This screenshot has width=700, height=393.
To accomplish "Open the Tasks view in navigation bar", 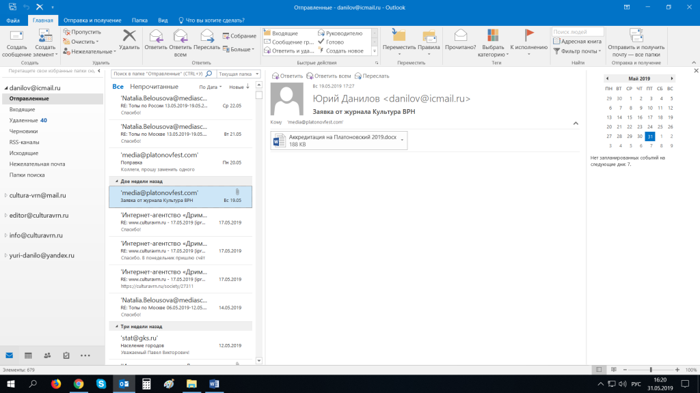I will tap(66, 355).
